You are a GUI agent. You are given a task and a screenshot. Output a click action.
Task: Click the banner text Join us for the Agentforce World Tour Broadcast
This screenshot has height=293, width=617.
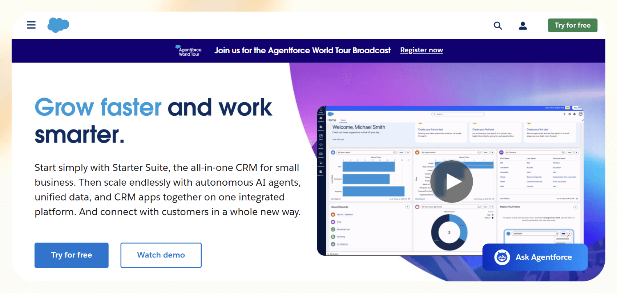[302, 50]
